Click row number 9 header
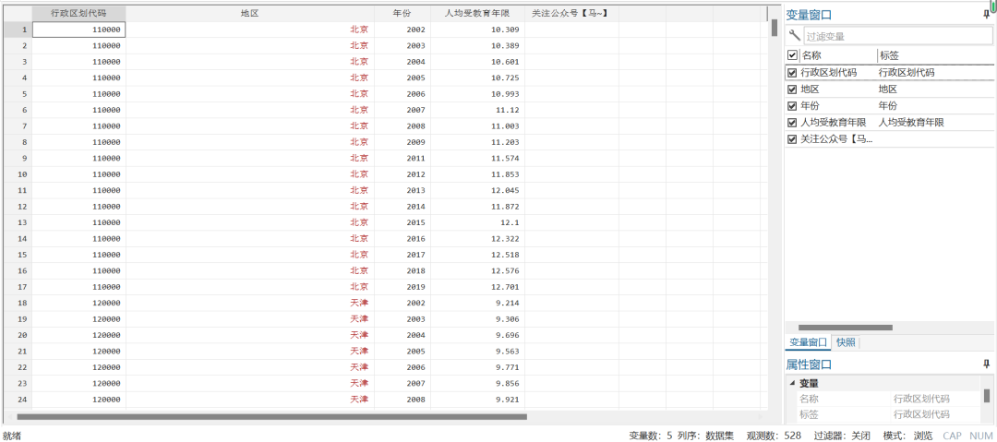The image size is (997, 442). click(18, 158)
